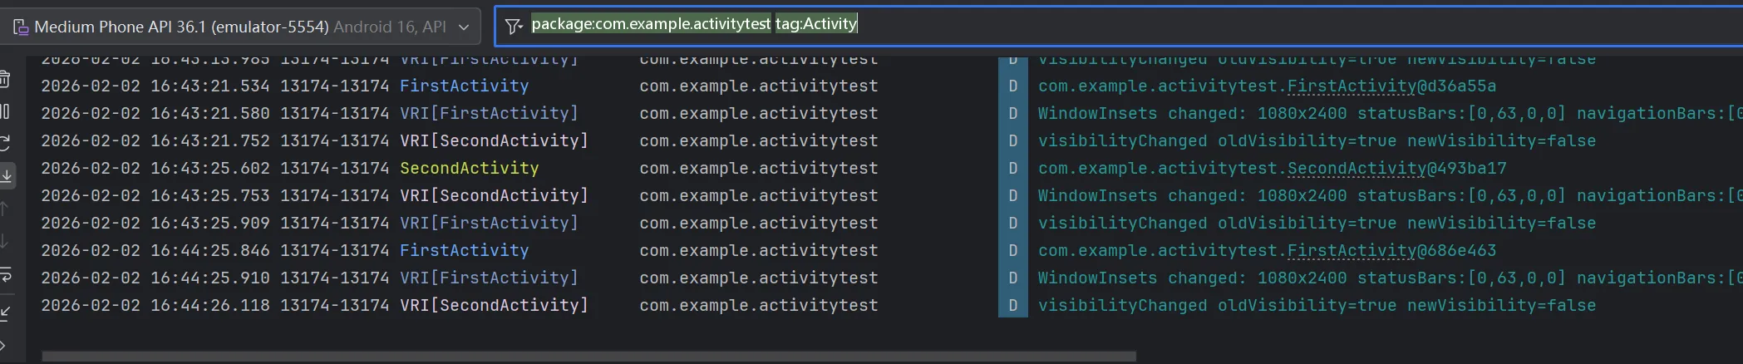Click the up arrow in the logcat toolbar

point(5,209)
